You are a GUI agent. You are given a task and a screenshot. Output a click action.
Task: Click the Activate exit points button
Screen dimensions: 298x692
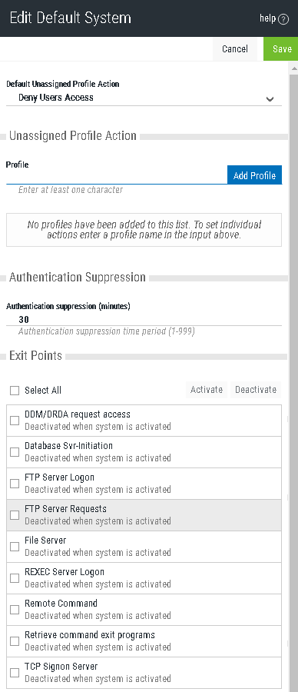pos(207,390)
